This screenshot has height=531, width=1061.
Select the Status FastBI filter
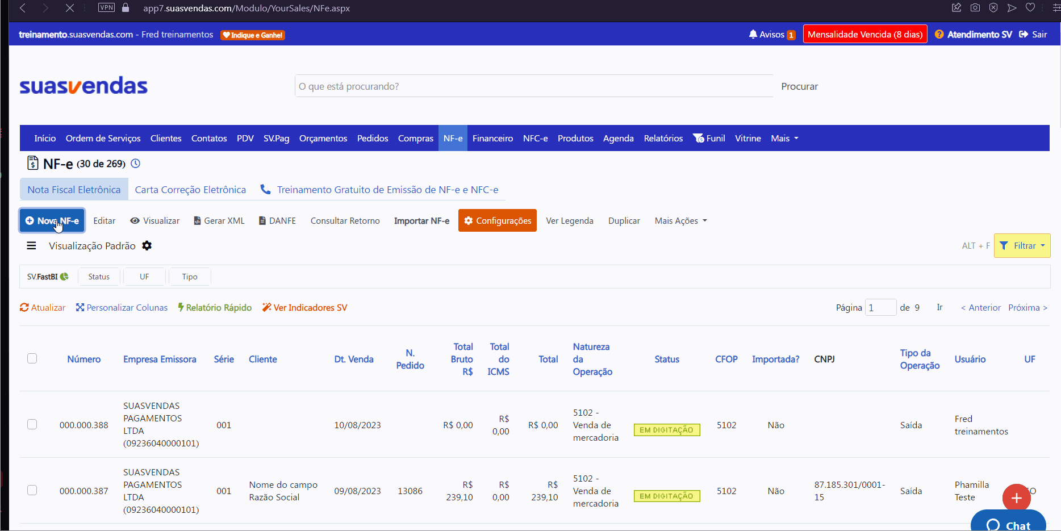click(x=99, y=277)
